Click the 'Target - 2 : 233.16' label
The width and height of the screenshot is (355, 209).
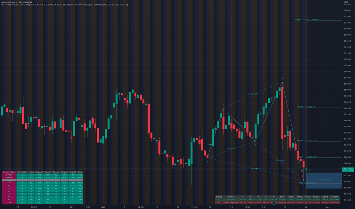click(306, 140)
